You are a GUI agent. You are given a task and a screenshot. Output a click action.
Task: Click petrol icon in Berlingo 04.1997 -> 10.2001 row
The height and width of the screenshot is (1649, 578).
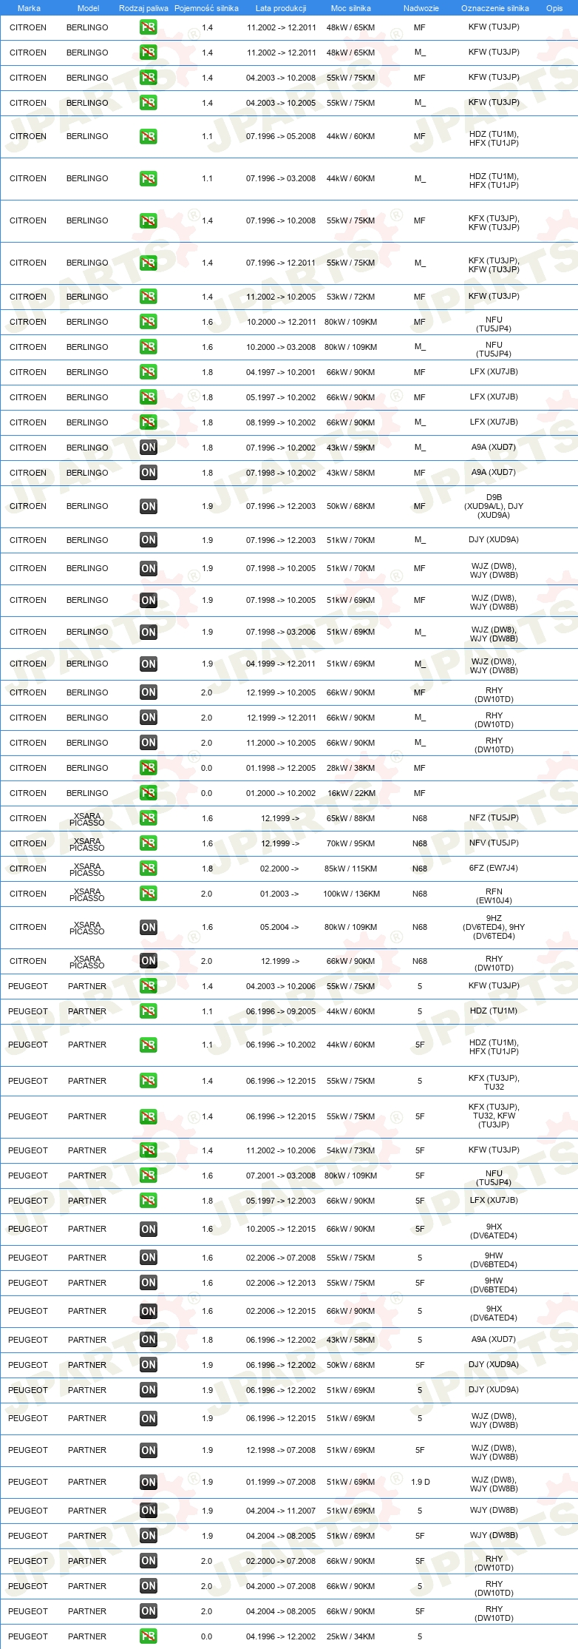(x=149, y=372)
